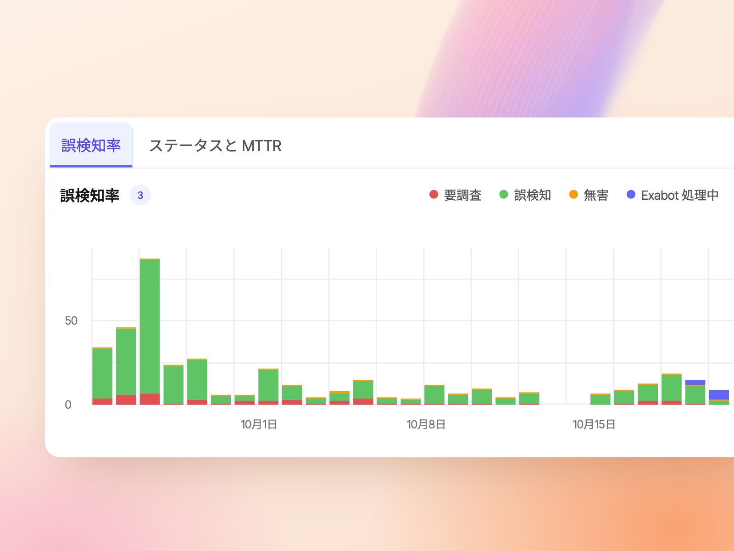Click the orange 無害 legend dot

[x=573, y=195]
